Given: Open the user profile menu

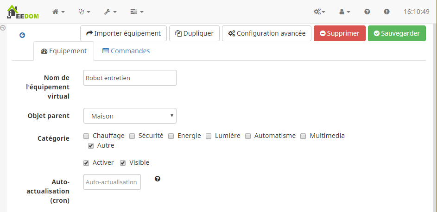Looking at the screenshot, I should 344,12.
